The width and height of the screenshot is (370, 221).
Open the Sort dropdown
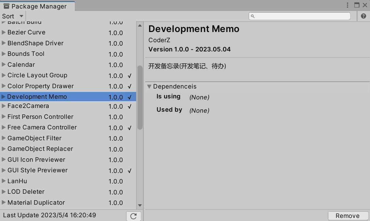click(13, 16)
